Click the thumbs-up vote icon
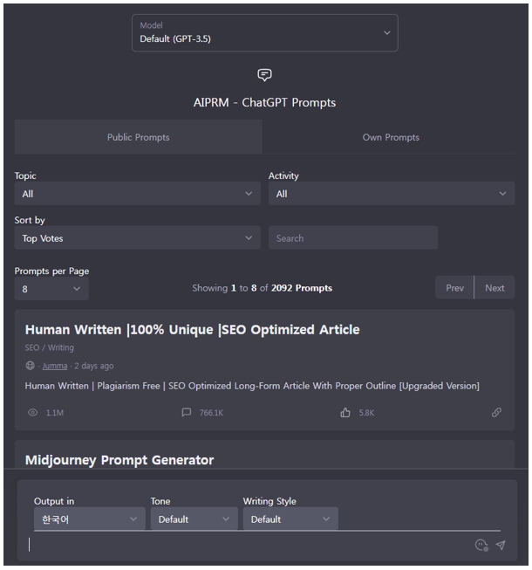This screenshot has width=532, height=570. tap(345, 413)
